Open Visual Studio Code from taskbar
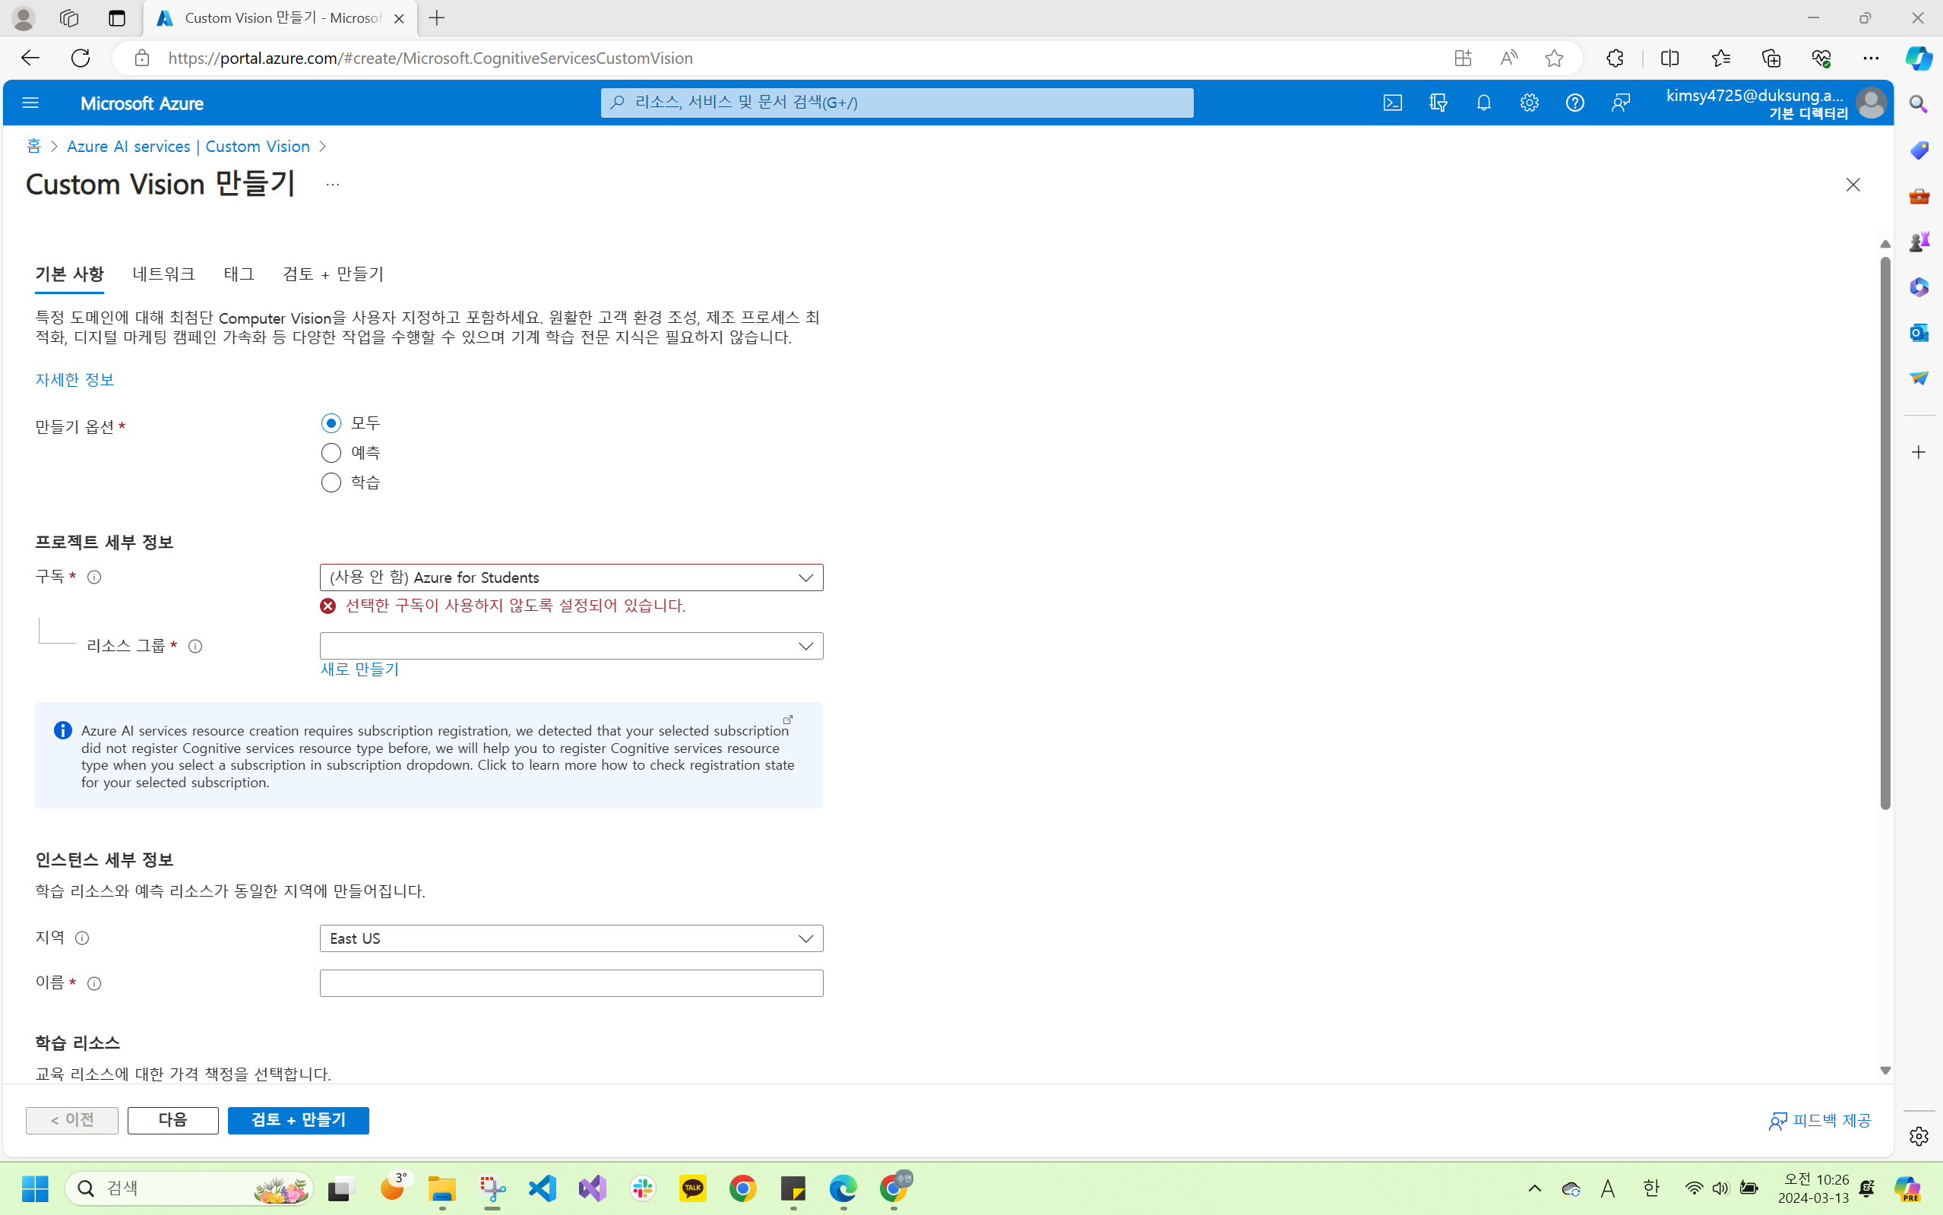The width and height of the screenshot is (1943, 1215). pos(543,1188)
